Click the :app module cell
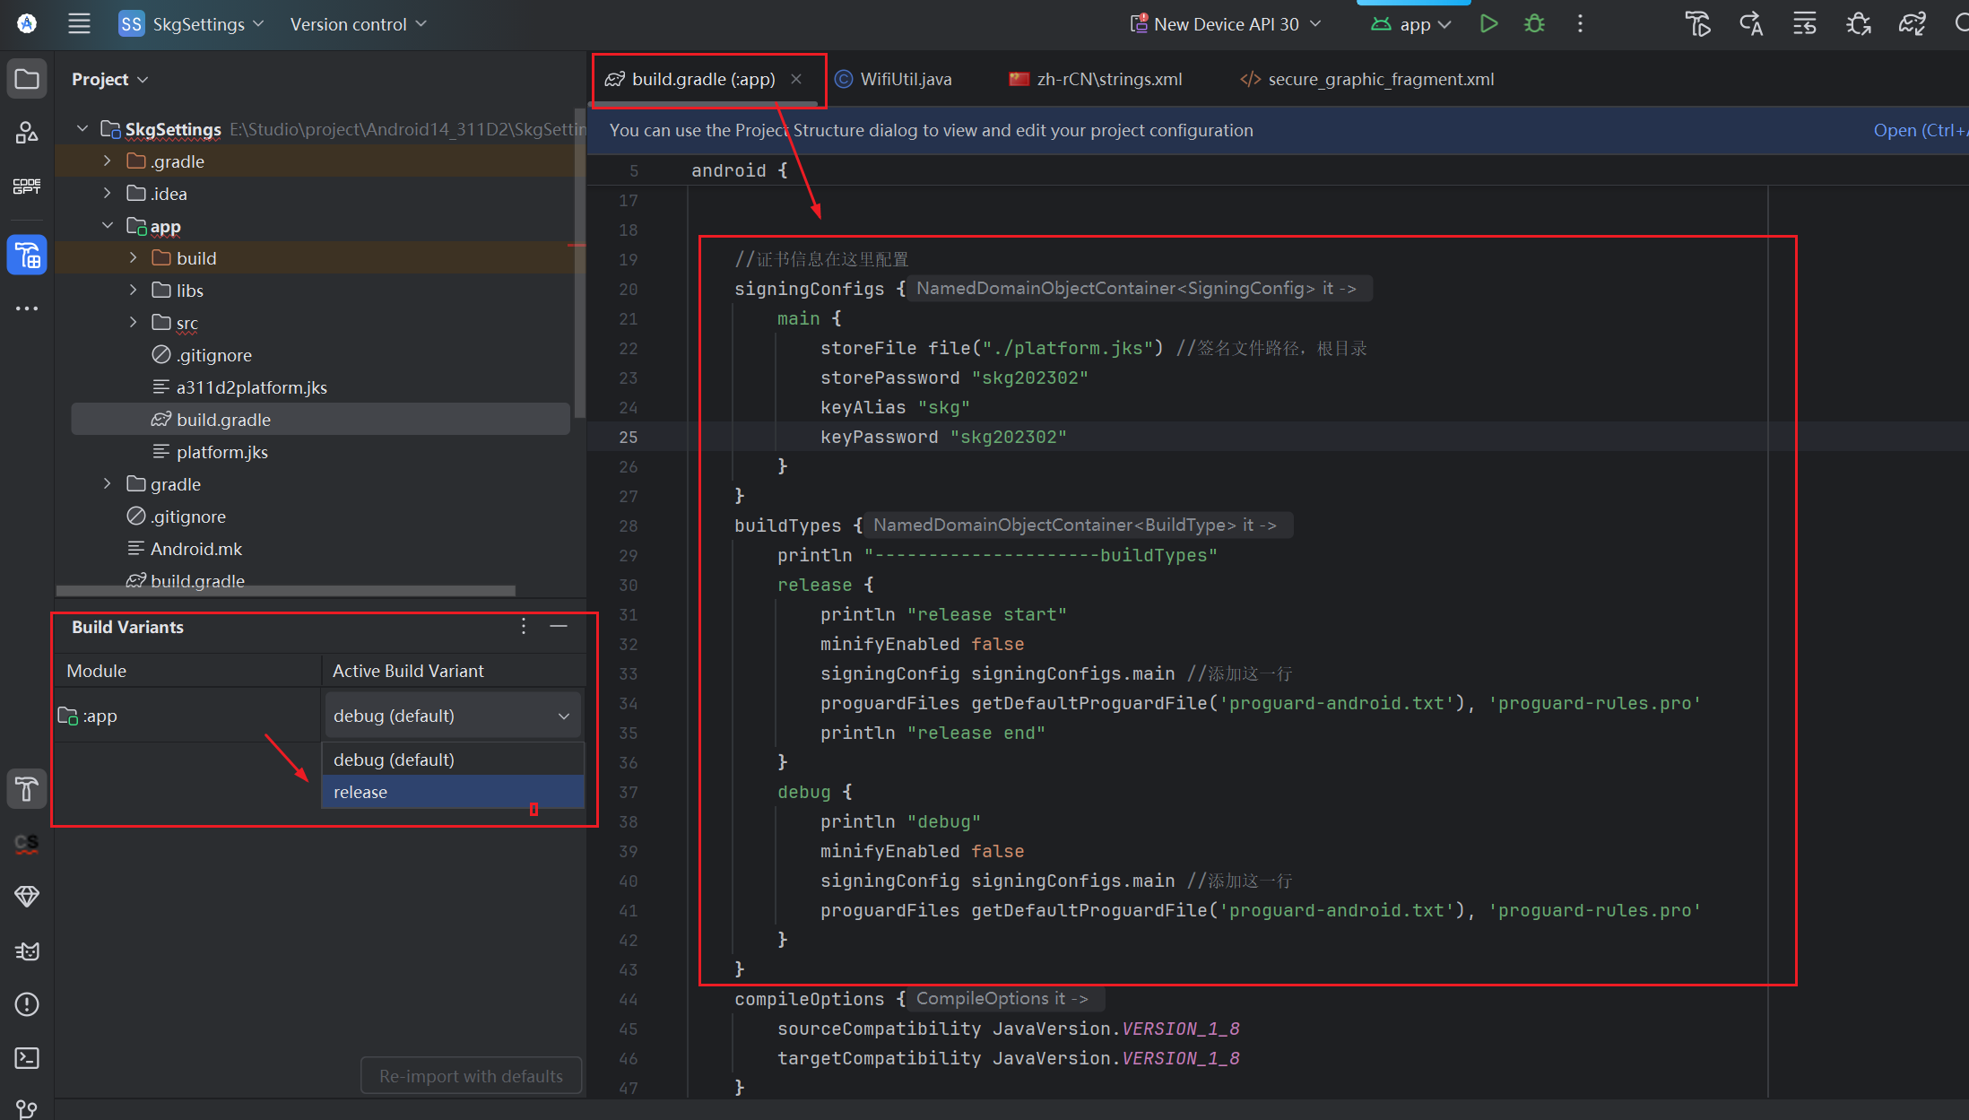 click(187, 716)
